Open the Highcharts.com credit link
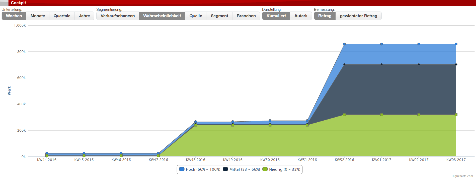 pyautogui.click(x=462, y=176)
